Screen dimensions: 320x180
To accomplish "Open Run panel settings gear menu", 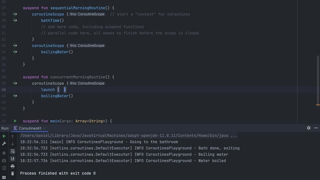I will [308, 128].
